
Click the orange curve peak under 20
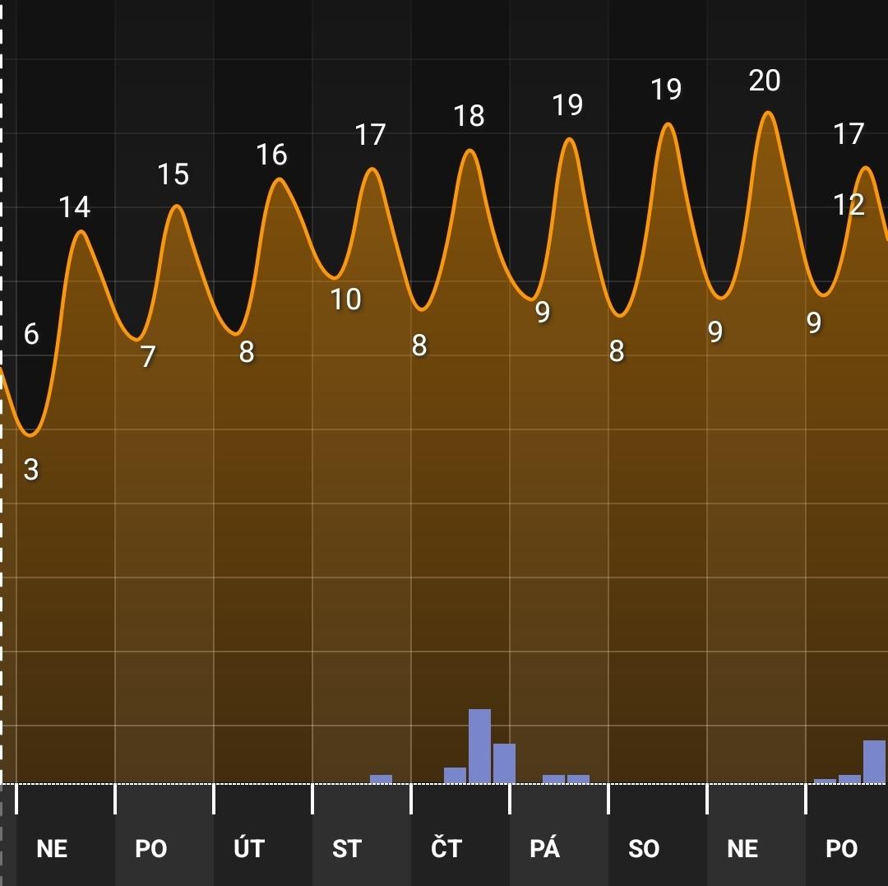[766, 113]
